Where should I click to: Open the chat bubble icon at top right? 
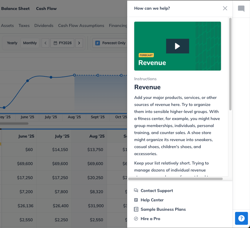[x=241, y=8]
